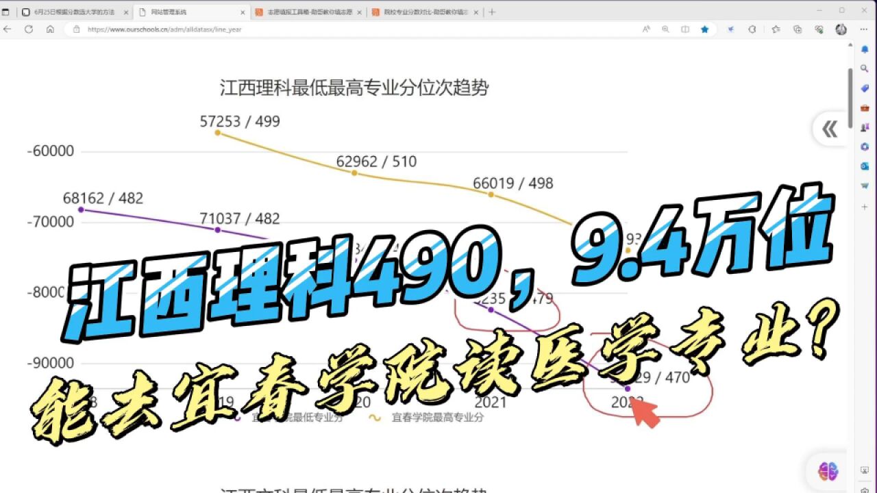Switch to 6月25日根据分数选大学的方法 tab
Screen dimensions: 877x493
point(74,12)
